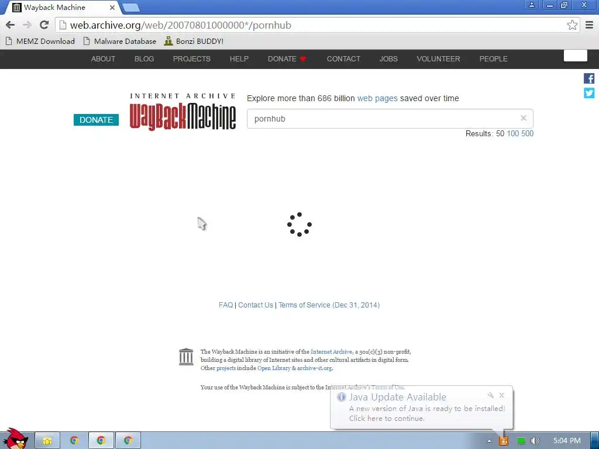This screenshot has height=449, width=599.
Task: Open the JOBS menu item
Action: coord(388,59)
